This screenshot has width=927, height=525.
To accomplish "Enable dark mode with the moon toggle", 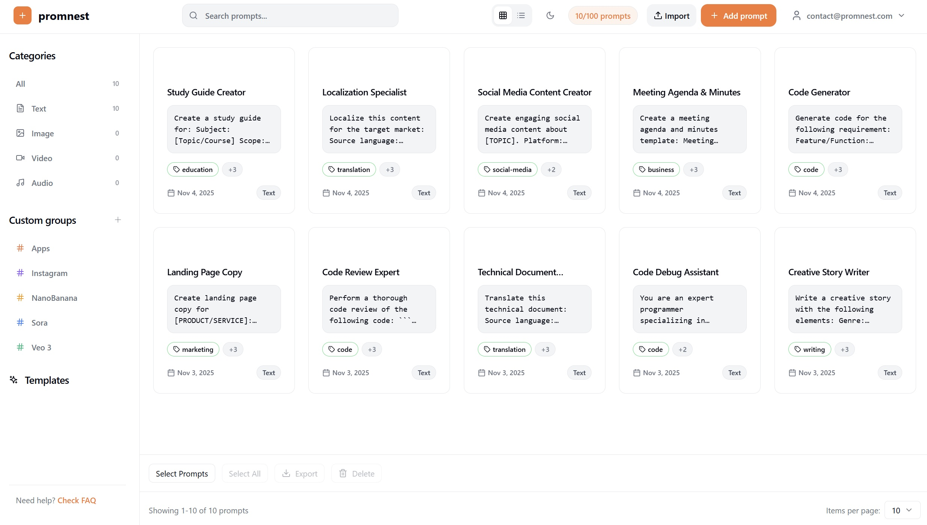I will click(x=550, y=15).
